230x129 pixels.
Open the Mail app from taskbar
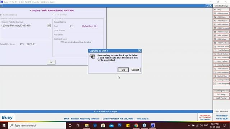111,125
